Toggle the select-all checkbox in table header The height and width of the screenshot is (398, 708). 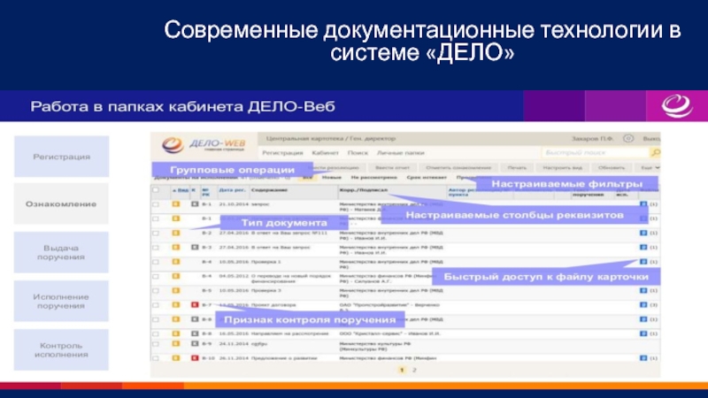click(156, 190)
